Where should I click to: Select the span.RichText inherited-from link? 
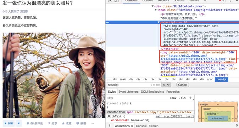(x=160, y=112)
